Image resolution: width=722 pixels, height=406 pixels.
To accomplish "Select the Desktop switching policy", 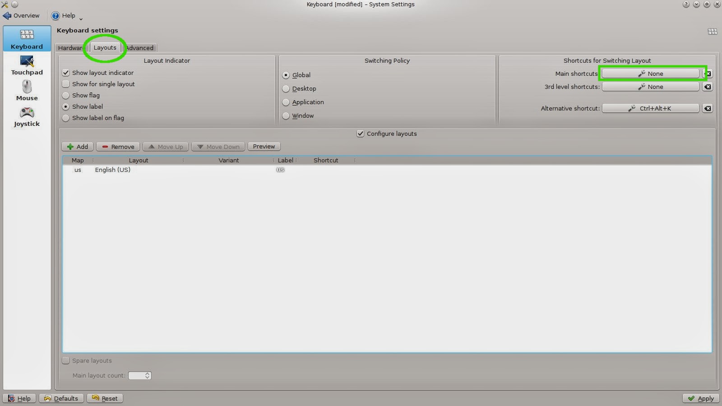I will point(286,88).
